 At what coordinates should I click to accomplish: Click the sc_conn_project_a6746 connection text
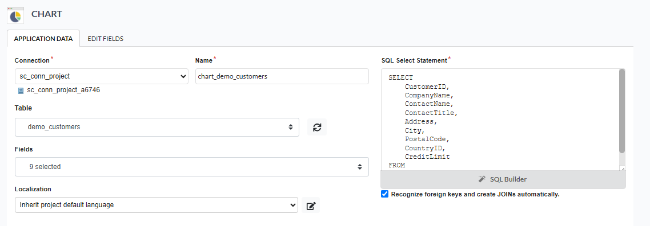click(x=63, y=90)
